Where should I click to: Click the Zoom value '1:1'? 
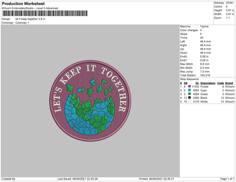[x=228, y=18]
